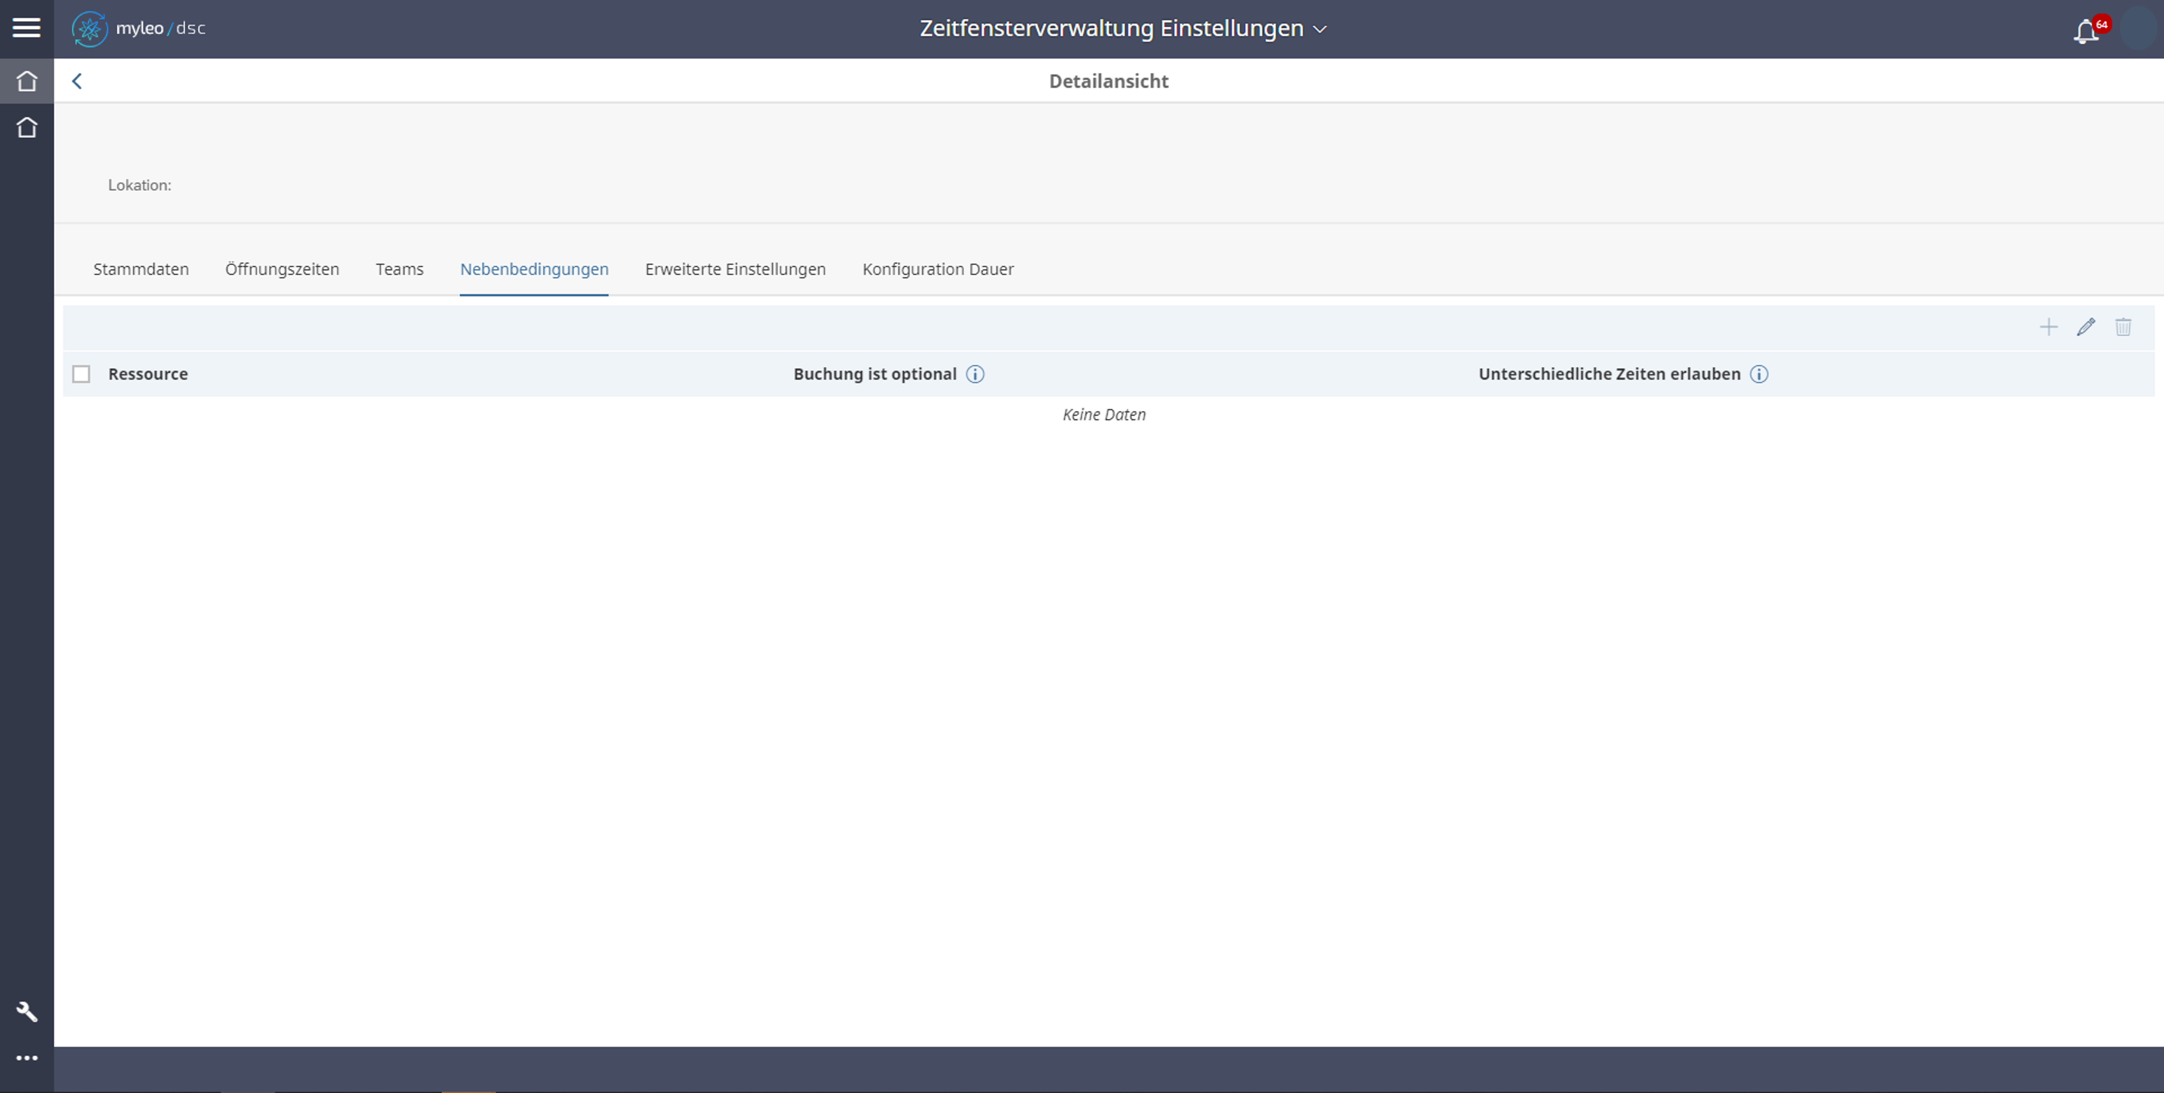Open the Erweiterte Einstellungen tab

tap(735, 269)
